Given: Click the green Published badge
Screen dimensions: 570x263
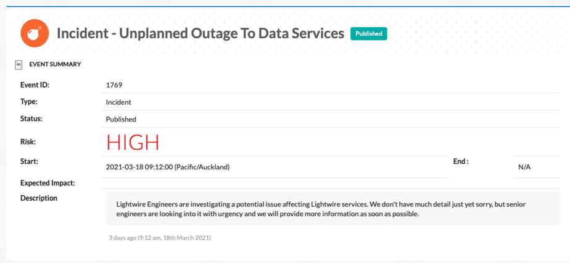Looking at the screenshot, I should [369, 34].
